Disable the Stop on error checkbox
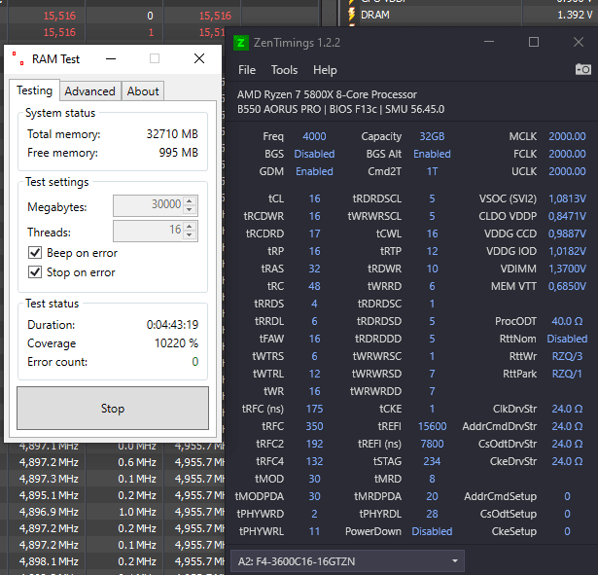The image size is (598, 575). pyautogui.click(x=34, y=272)
